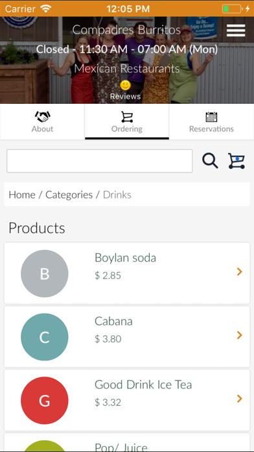Screen dimensions: 254x452
Task: Select the red G product avatar
Action: point(45,401)
